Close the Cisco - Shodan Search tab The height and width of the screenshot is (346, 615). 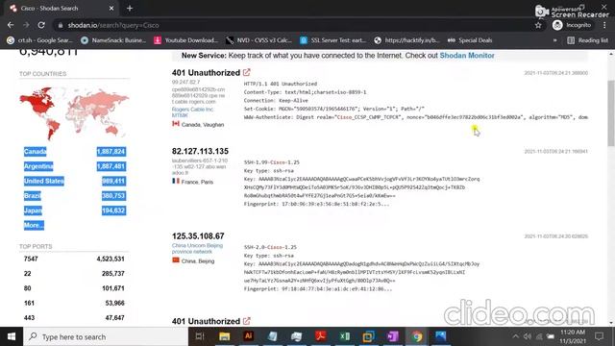(111, 9)
